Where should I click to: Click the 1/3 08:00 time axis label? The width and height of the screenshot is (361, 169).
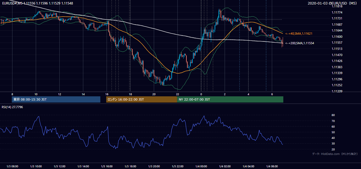12,166
